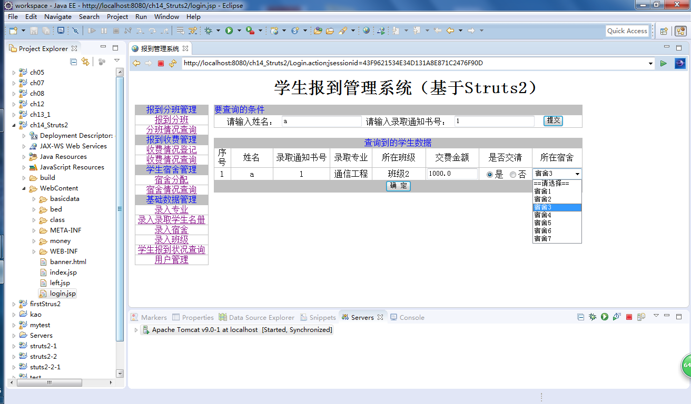Click the Publish to server icon
Viewport: 691px width, 404px height.
641,317
